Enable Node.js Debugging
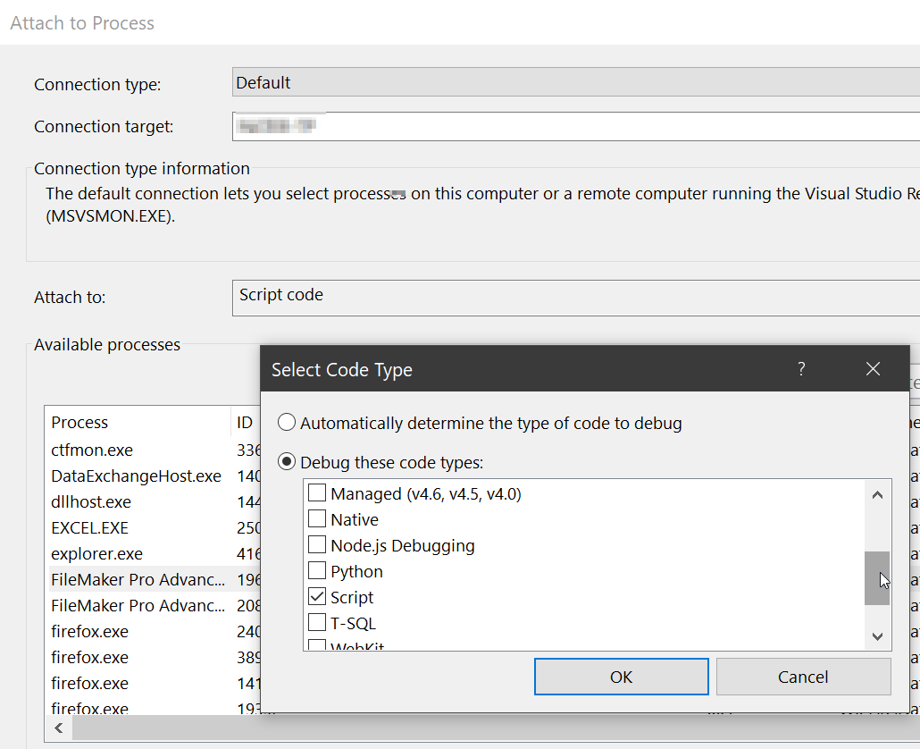This screenshot has height=749, width=920. [317, 544]
